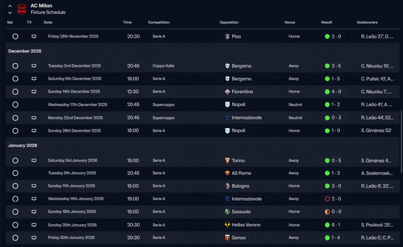Image resolution: width=403 pixels, height=247 pixels.
Task: Sort by the Venue column header
Action: tap(290, 22)
